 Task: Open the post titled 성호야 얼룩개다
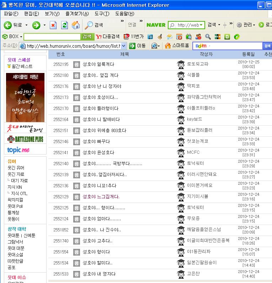98,64
